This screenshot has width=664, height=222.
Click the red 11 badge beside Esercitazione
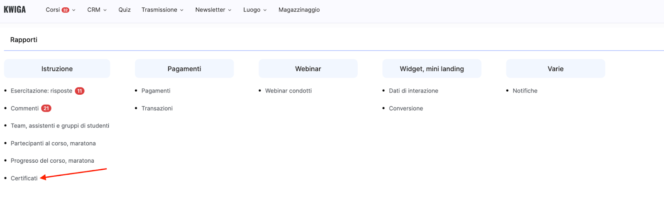pos(80,91)
